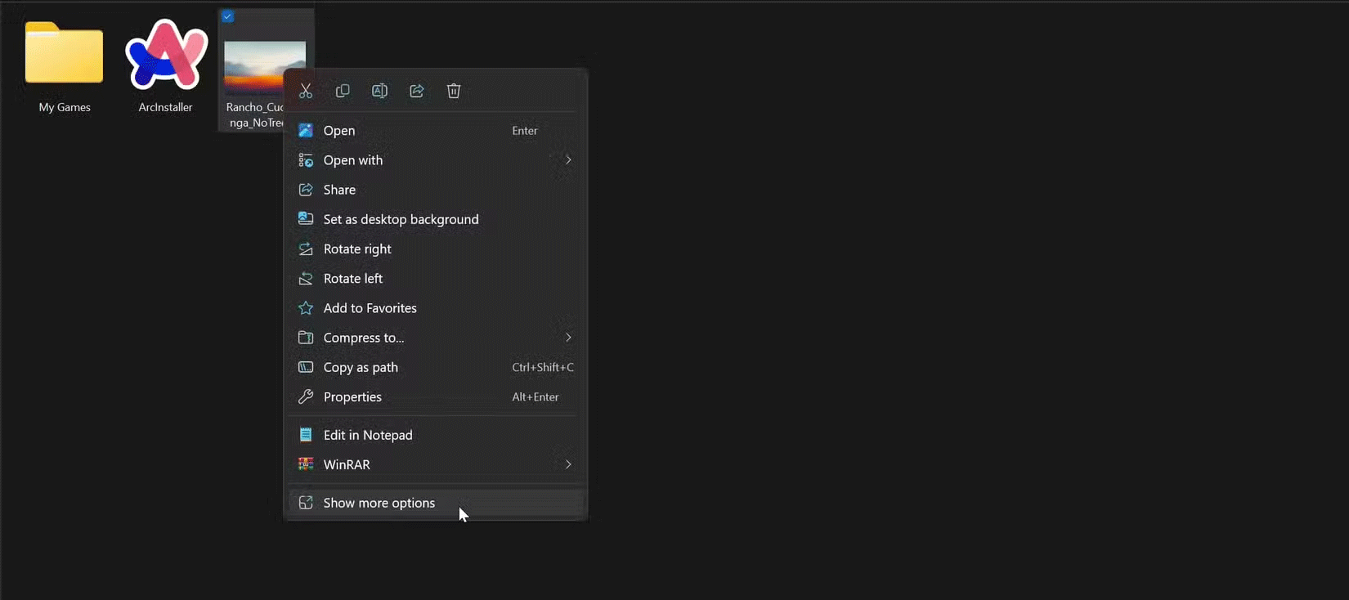This screenshot has height=600, width=1349.
Task: Click the Cut scissors icon
Action: tap(306, 91)
